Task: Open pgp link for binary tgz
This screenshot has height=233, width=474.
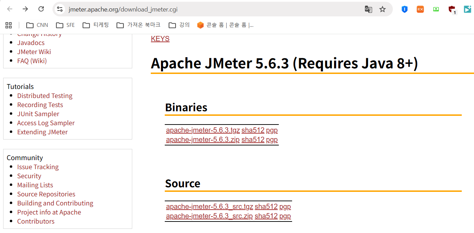Action: 272,130
